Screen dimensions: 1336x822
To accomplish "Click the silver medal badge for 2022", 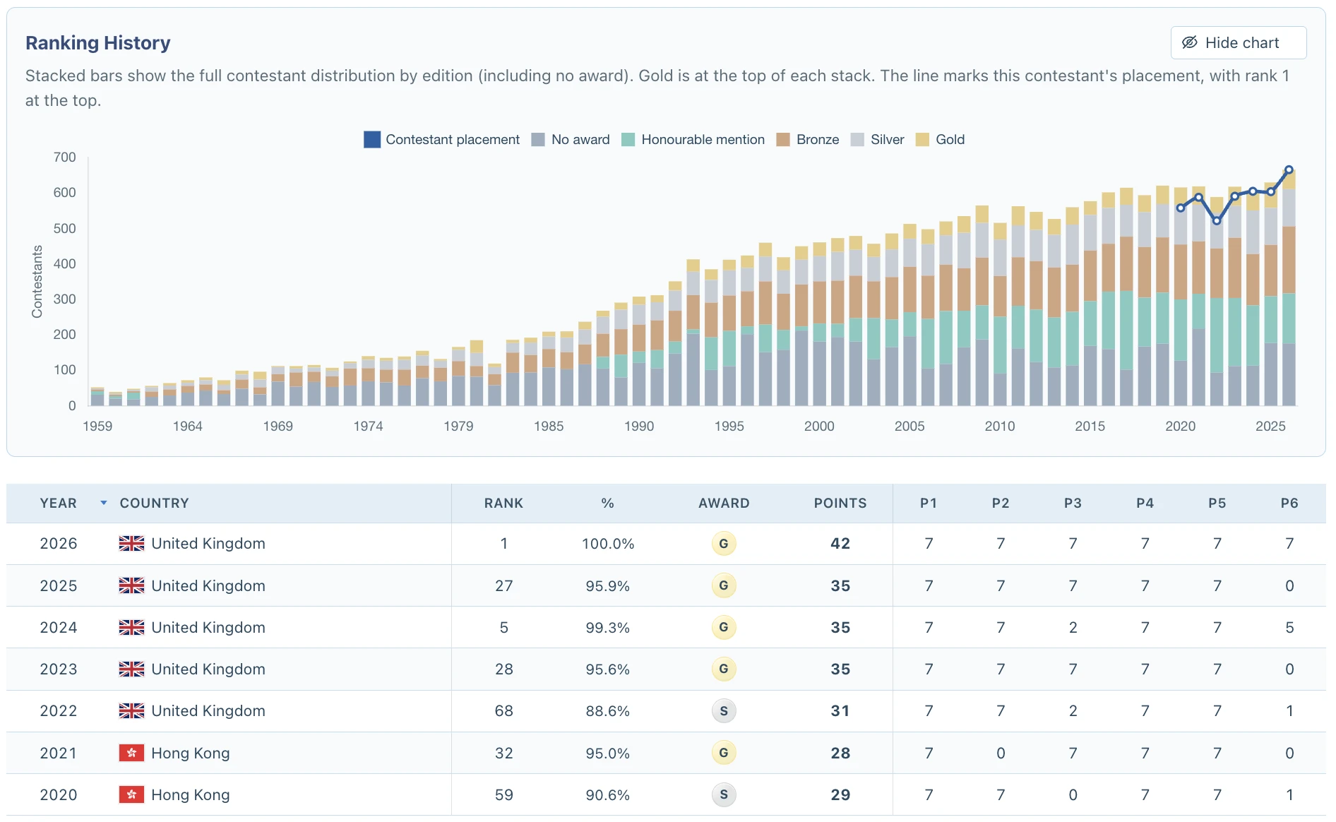I will click(724, 711).
